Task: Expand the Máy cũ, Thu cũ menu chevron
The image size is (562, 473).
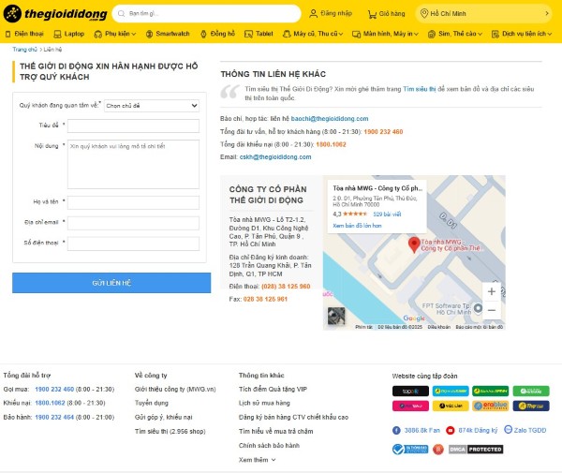Action: click(341, 34)
